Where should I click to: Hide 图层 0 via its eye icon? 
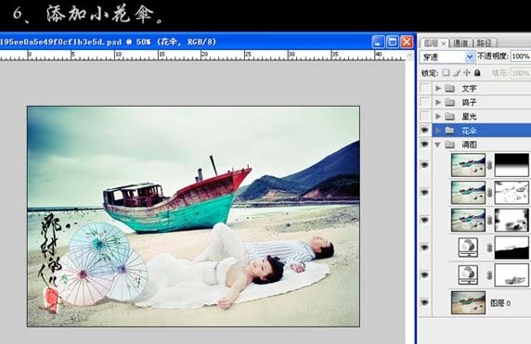pyautogui.click(x=424, y=302)
